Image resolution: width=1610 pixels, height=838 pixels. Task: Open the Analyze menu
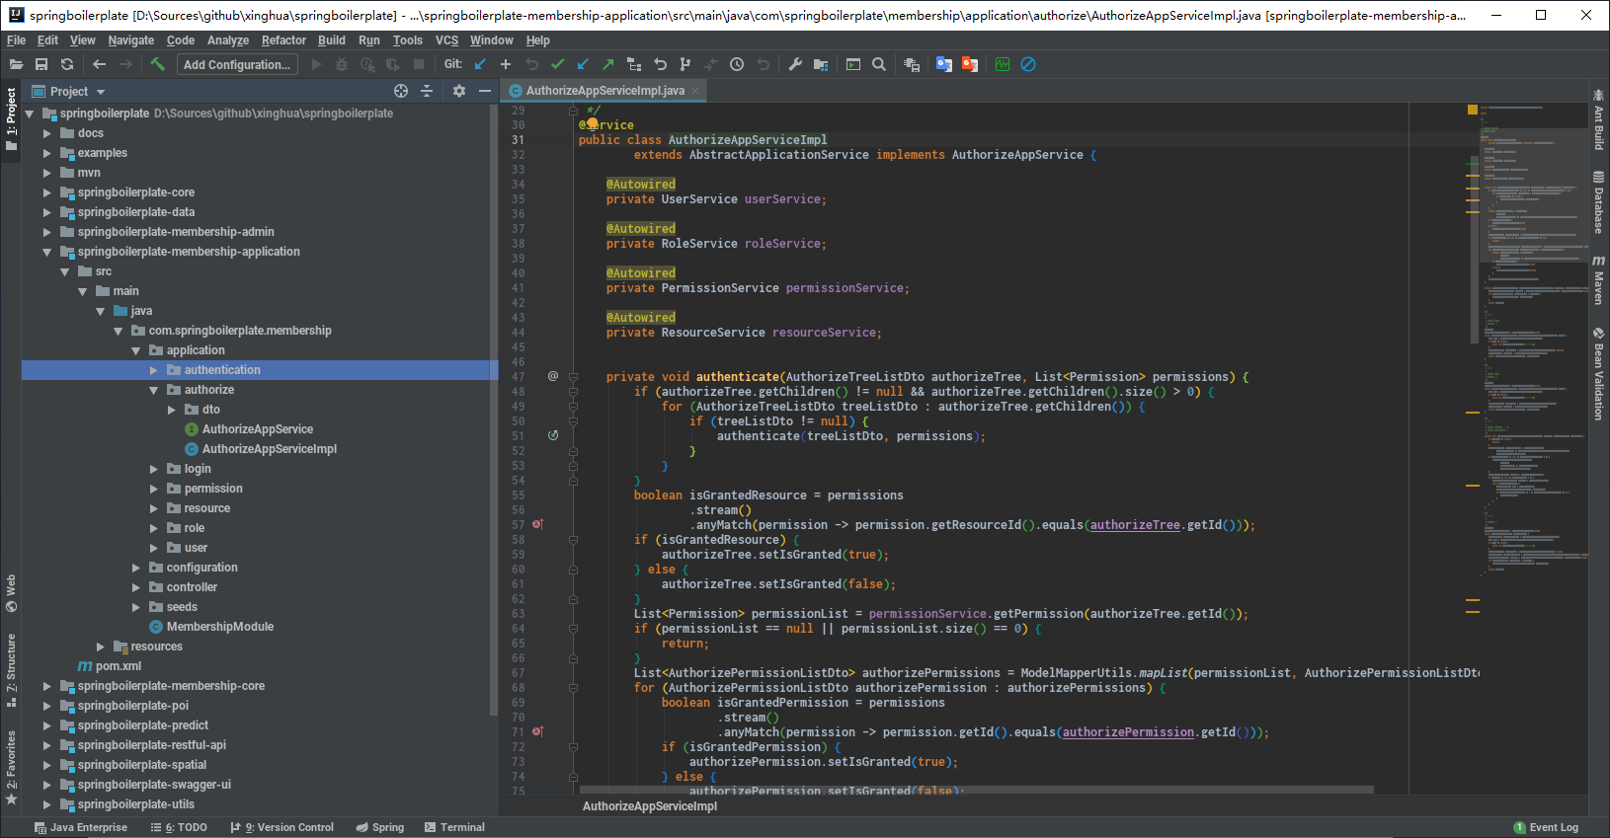(228, 40)
